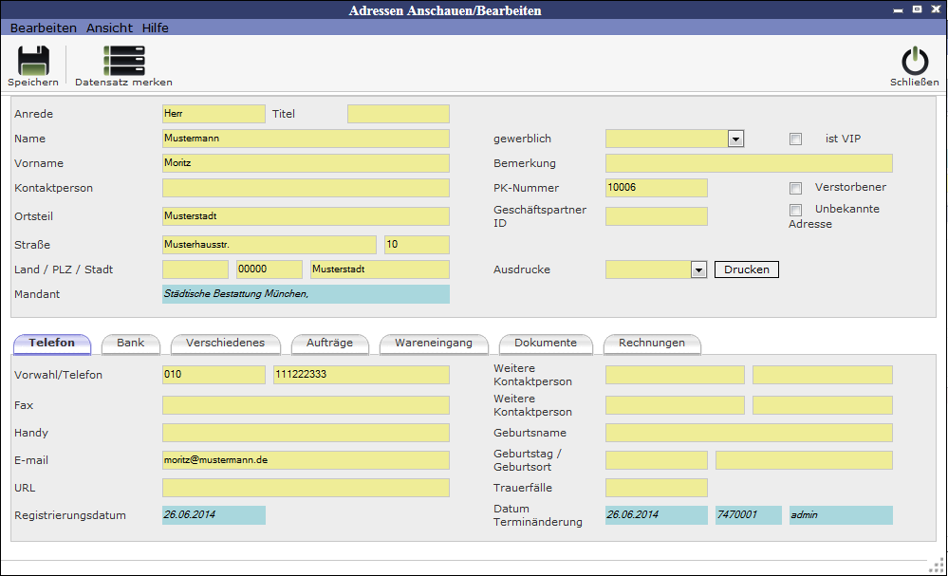Click the Datensatz merken server icon
Image resolution: width=948 pixels, height=576 pixels.
[123, 61]
